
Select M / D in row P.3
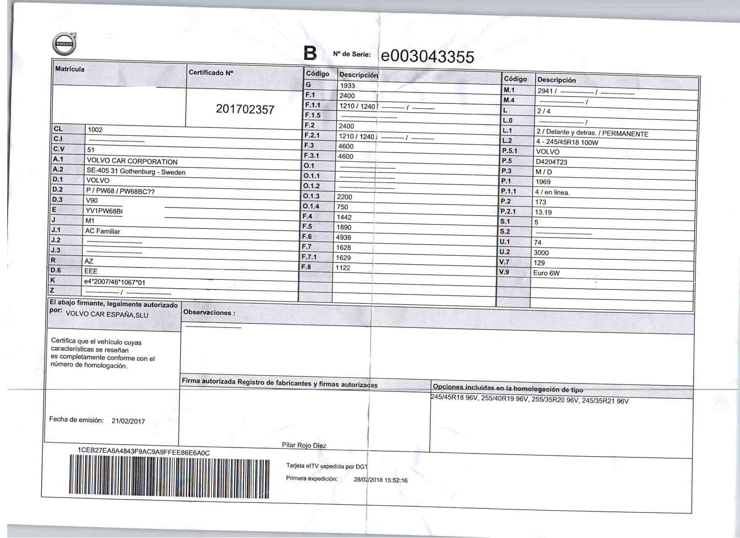tap(544, 172)
